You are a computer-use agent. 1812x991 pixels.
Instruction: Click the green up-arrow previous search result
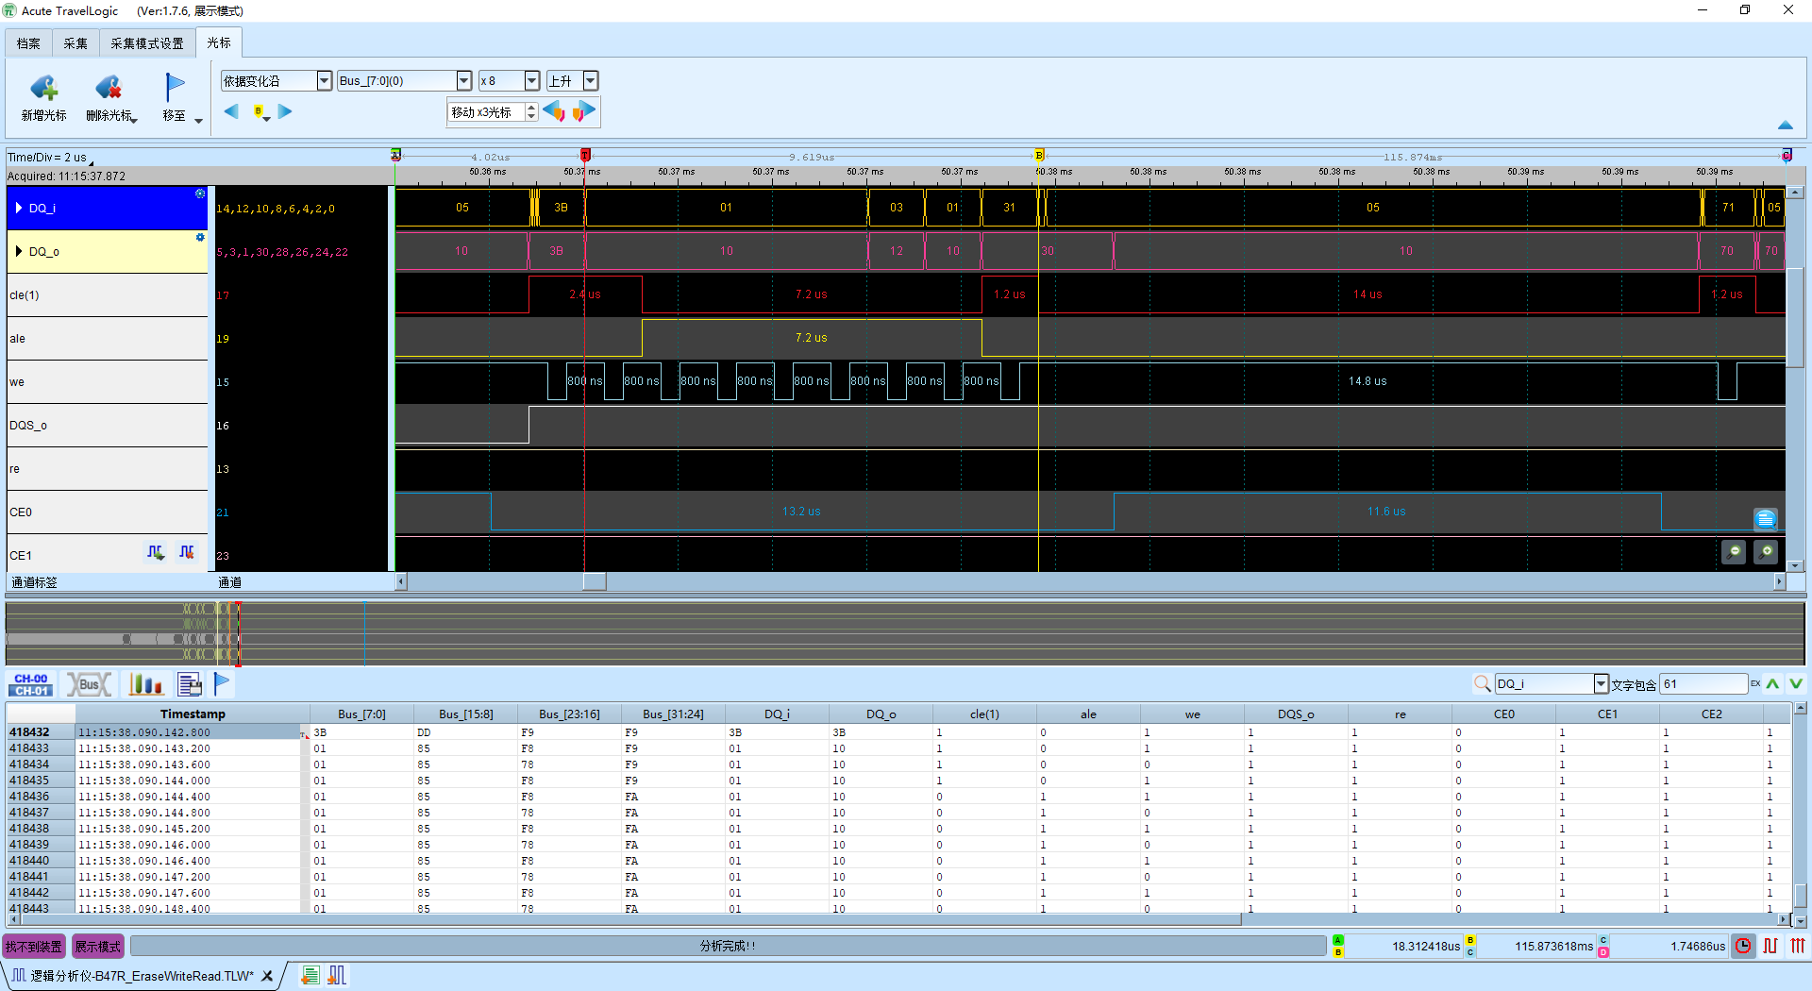click(x=1772, y=684)
